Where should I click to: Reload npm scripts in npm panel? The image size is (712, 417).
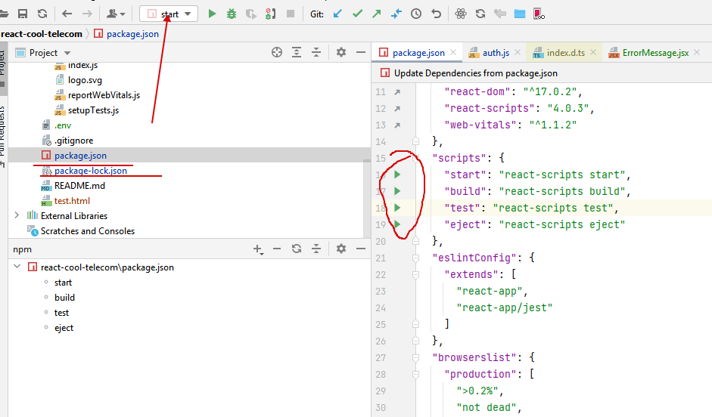(297, 249)
